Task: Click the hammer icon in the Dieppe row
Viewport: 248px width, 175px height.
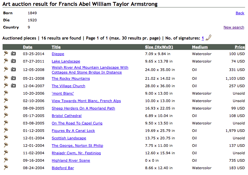Action: pyautogui.click(x=6, y=53)
